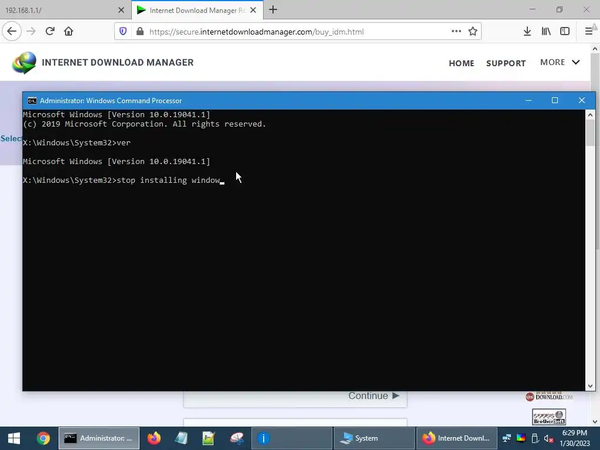Screen dimensions: 600x450
Task: Open tracking protection shield icon
Action: [x=123, y=32]
